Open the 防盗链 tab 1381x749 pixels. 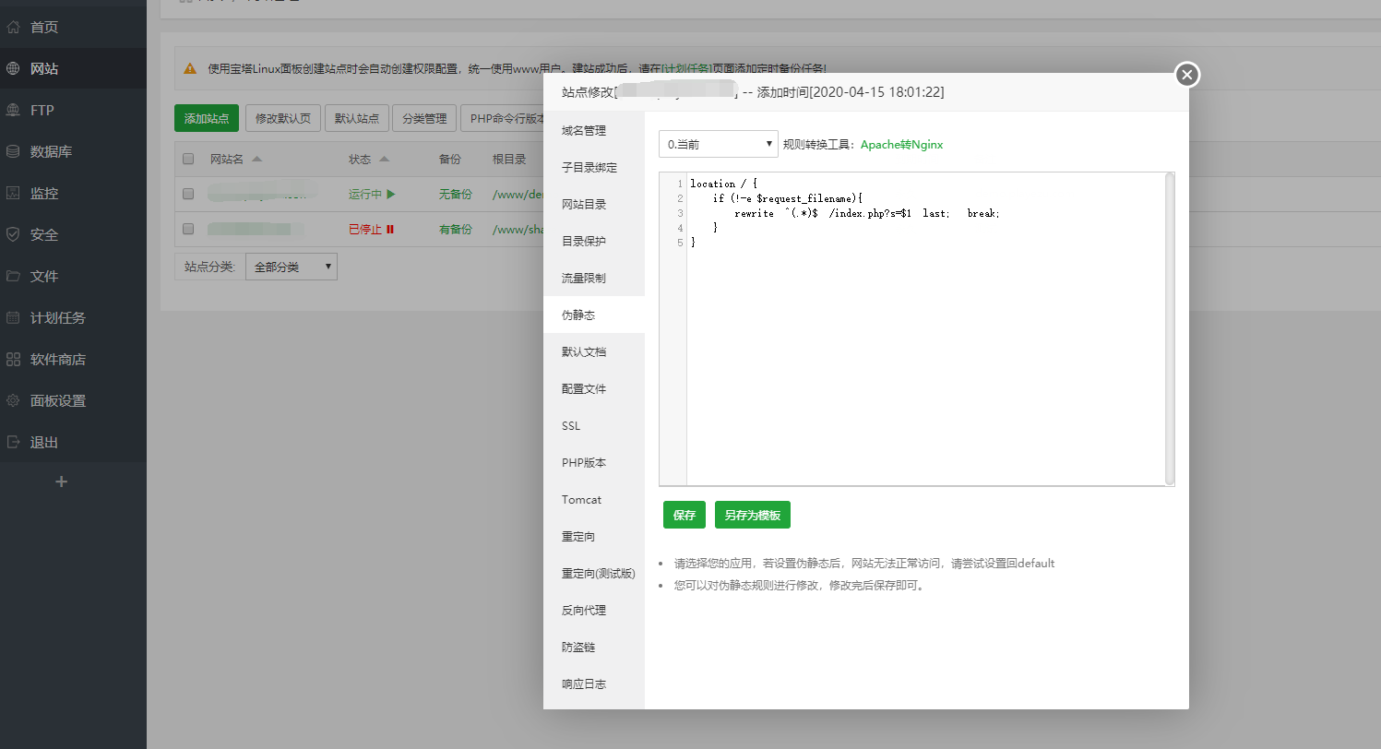(594, 648)
